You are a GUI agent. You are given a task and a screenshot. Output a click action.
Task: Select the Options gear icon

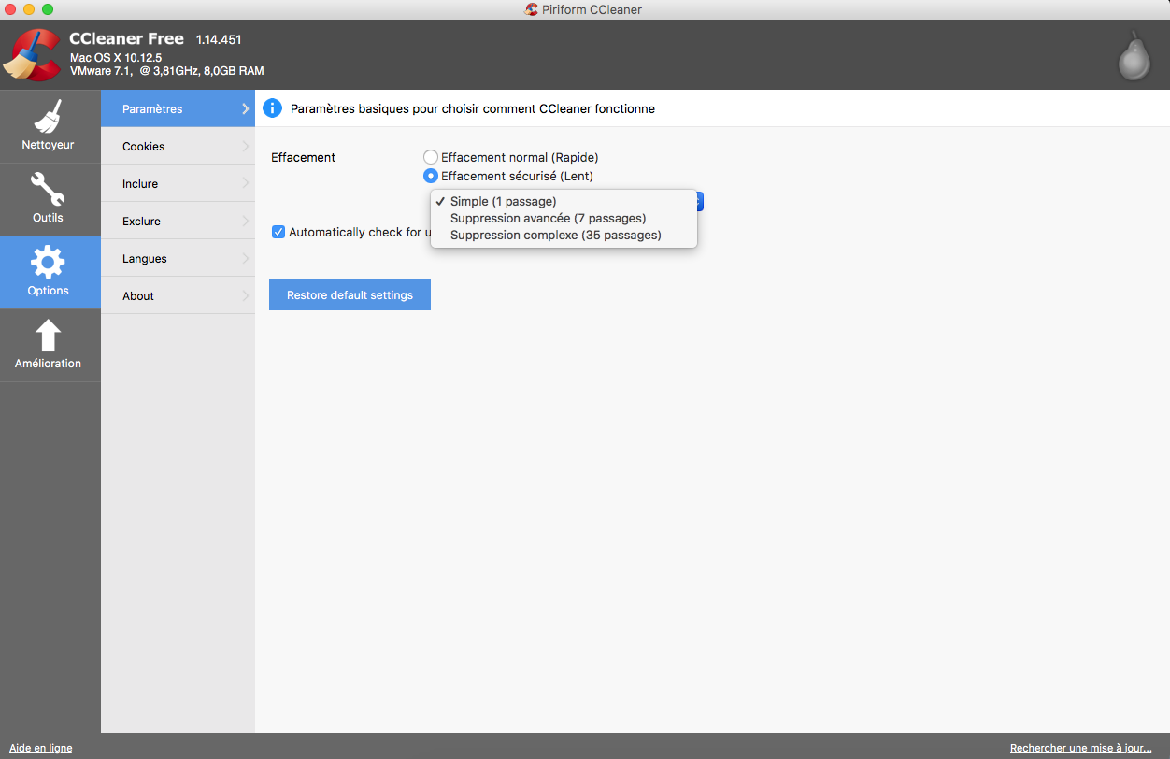[50, 265]
